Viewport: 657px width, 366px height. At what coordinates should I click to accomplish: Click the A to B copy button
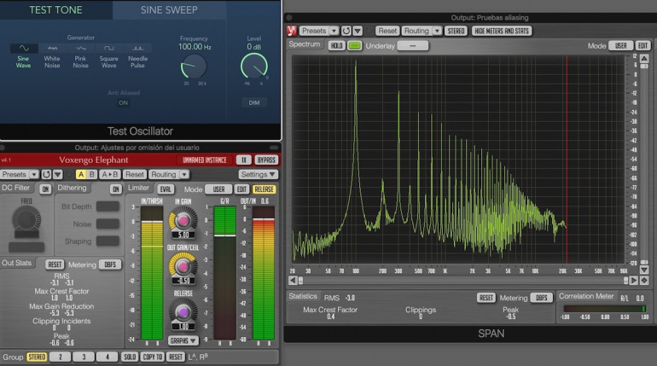click(x=110, y=174)
